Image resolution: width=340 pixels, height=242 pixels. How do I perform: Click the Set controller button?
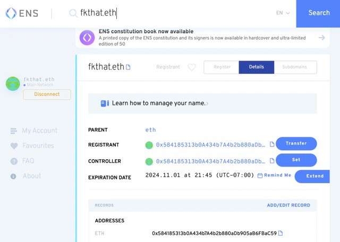click(296, 160)
